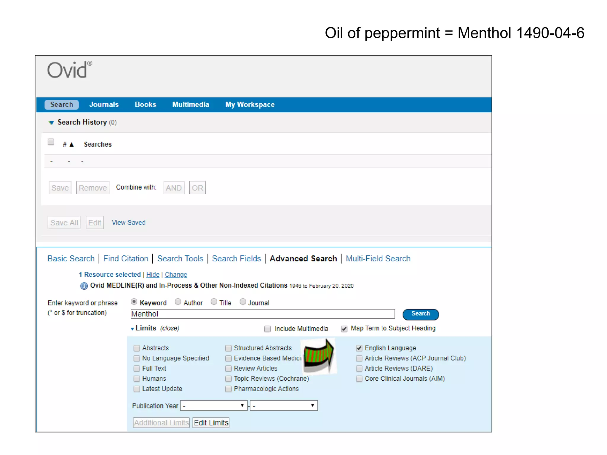Check Review Articles limit

[x=228, y=369]
